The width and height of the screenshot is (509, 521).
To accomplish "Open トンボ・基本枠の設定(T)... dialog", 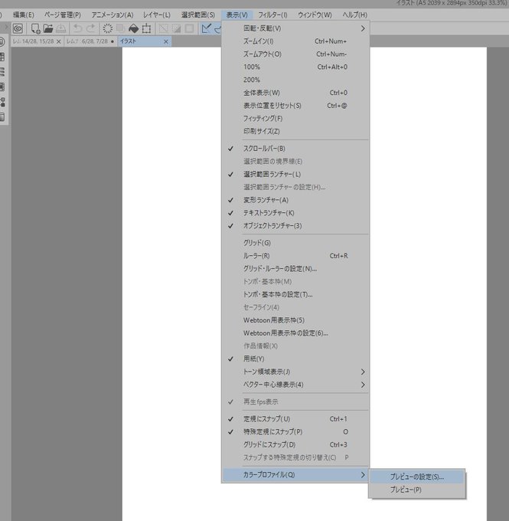I will pos(295,294).
